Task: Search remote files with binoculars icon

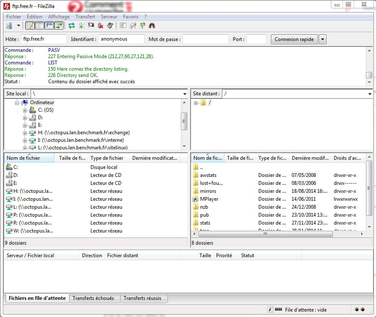Action: (152, 26)
